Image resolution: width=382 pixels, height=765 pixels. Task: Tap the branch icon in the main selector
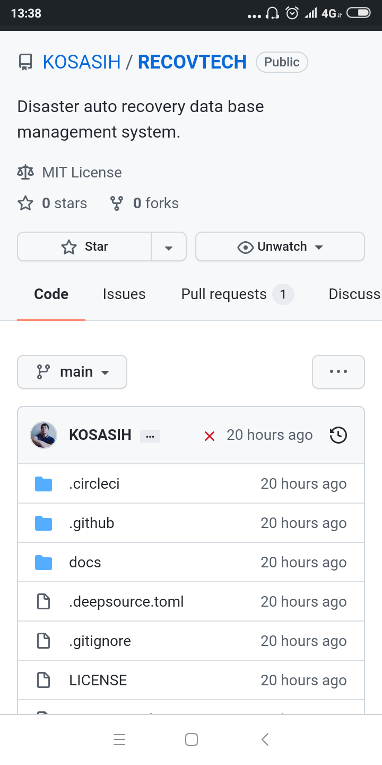[x=43, y=372]
